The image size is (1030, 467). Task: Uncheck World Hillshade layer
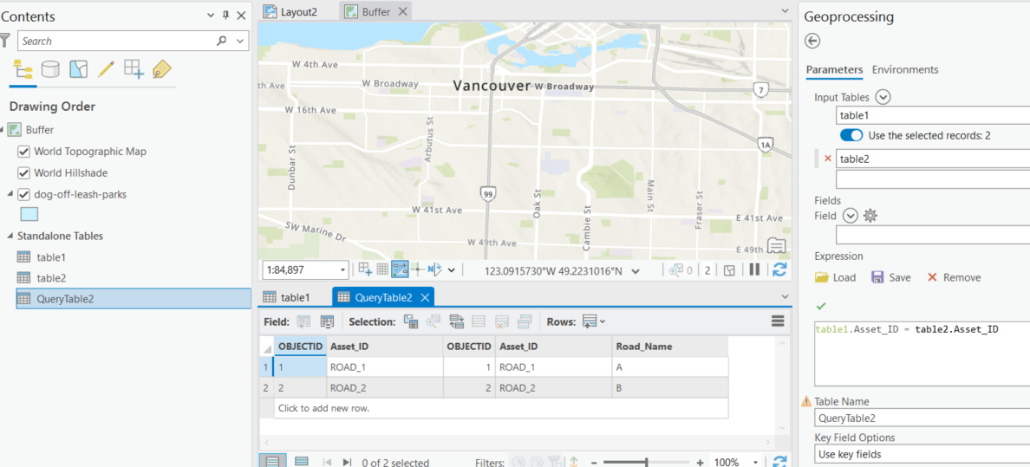(23, 173)
